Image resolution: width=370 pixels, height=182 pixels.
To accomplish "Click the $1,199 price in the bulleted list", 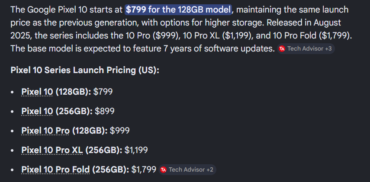I will tap(136, 150).
